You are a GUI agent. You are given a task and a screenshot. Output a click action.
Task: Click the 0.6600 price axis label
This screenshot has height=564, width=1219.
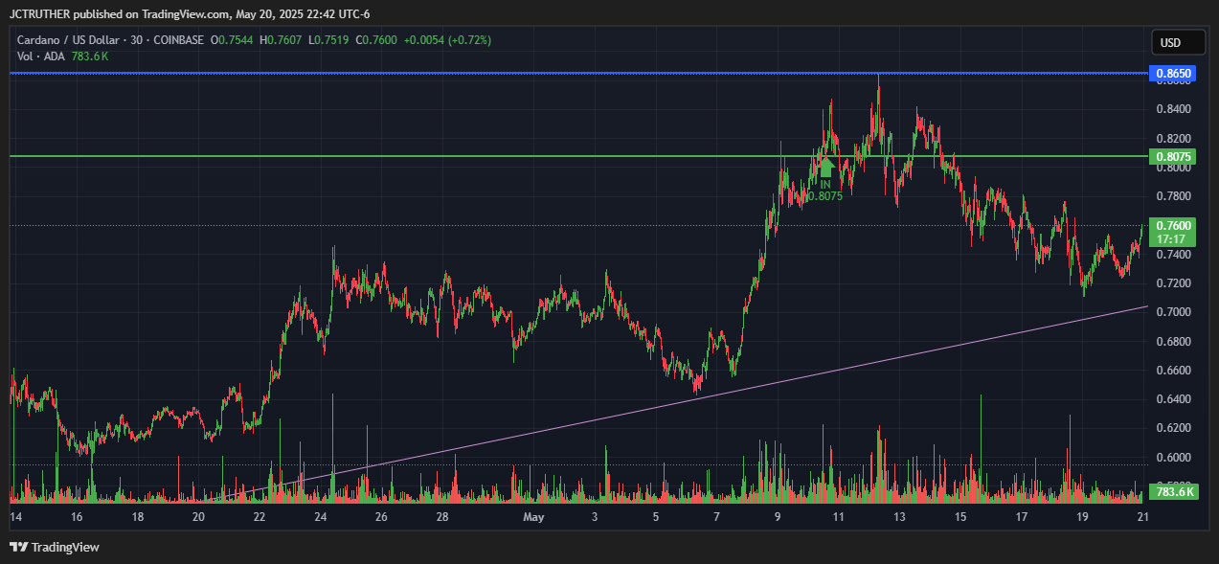coord(1173,370)
